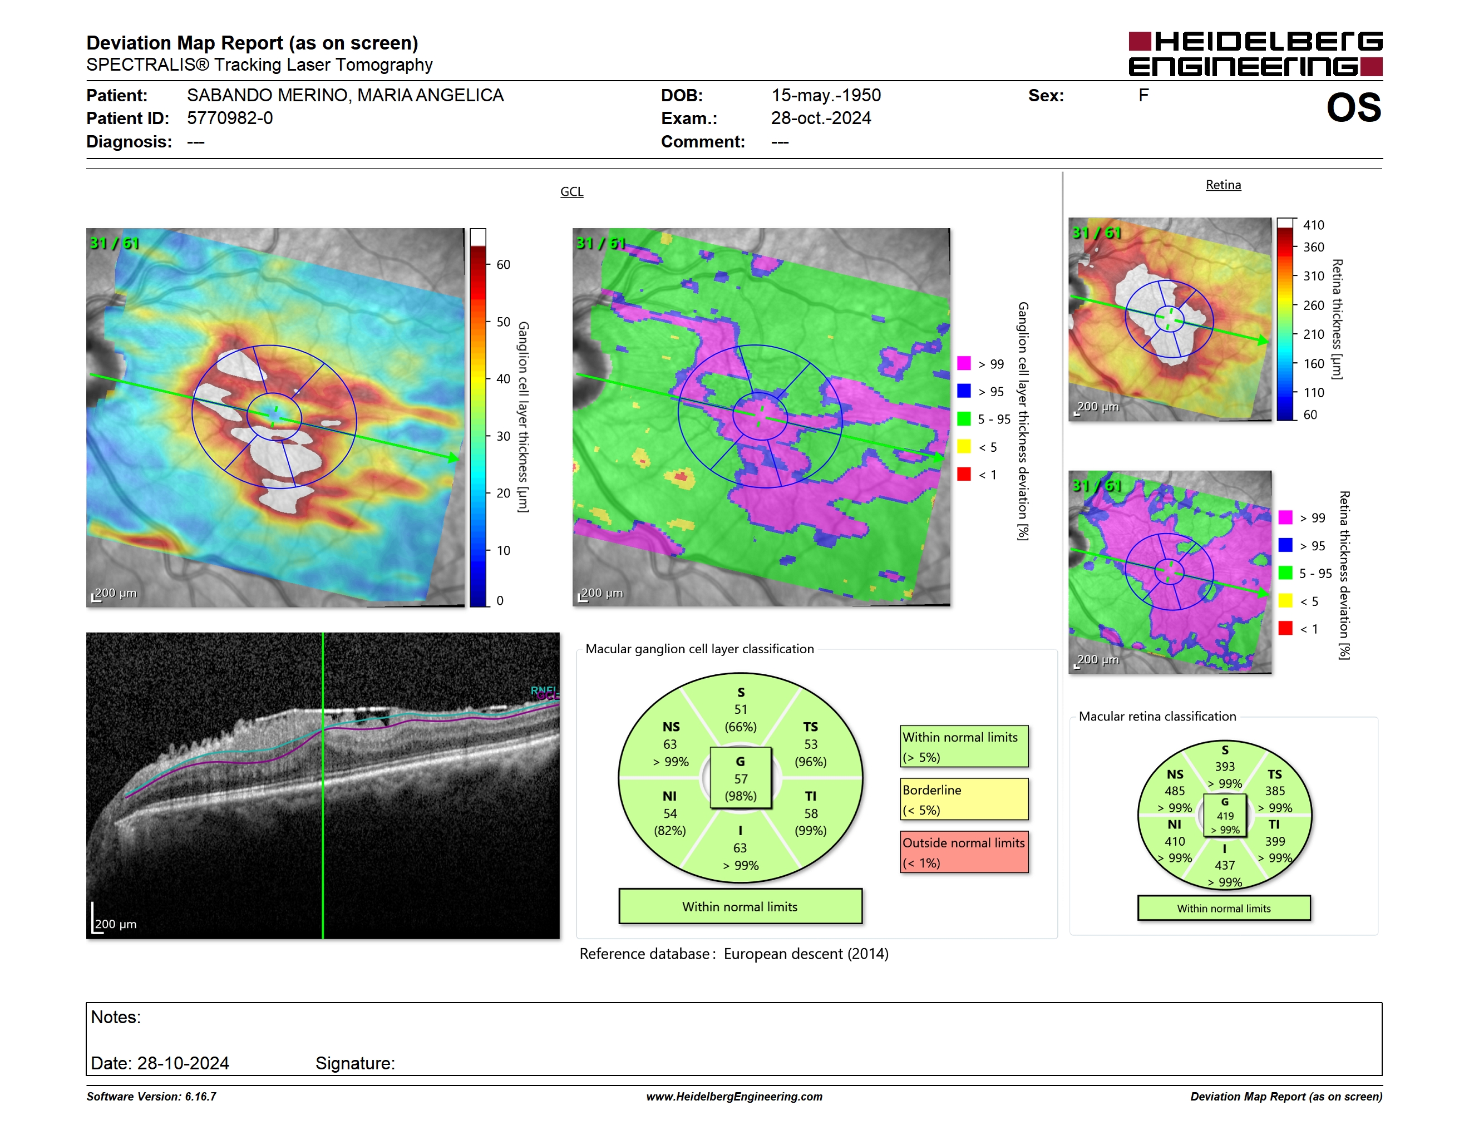Click the 'Deviation Map Report (as on screen)' title
This screenshot has height=1135, width=1469.
click(252, 43)
